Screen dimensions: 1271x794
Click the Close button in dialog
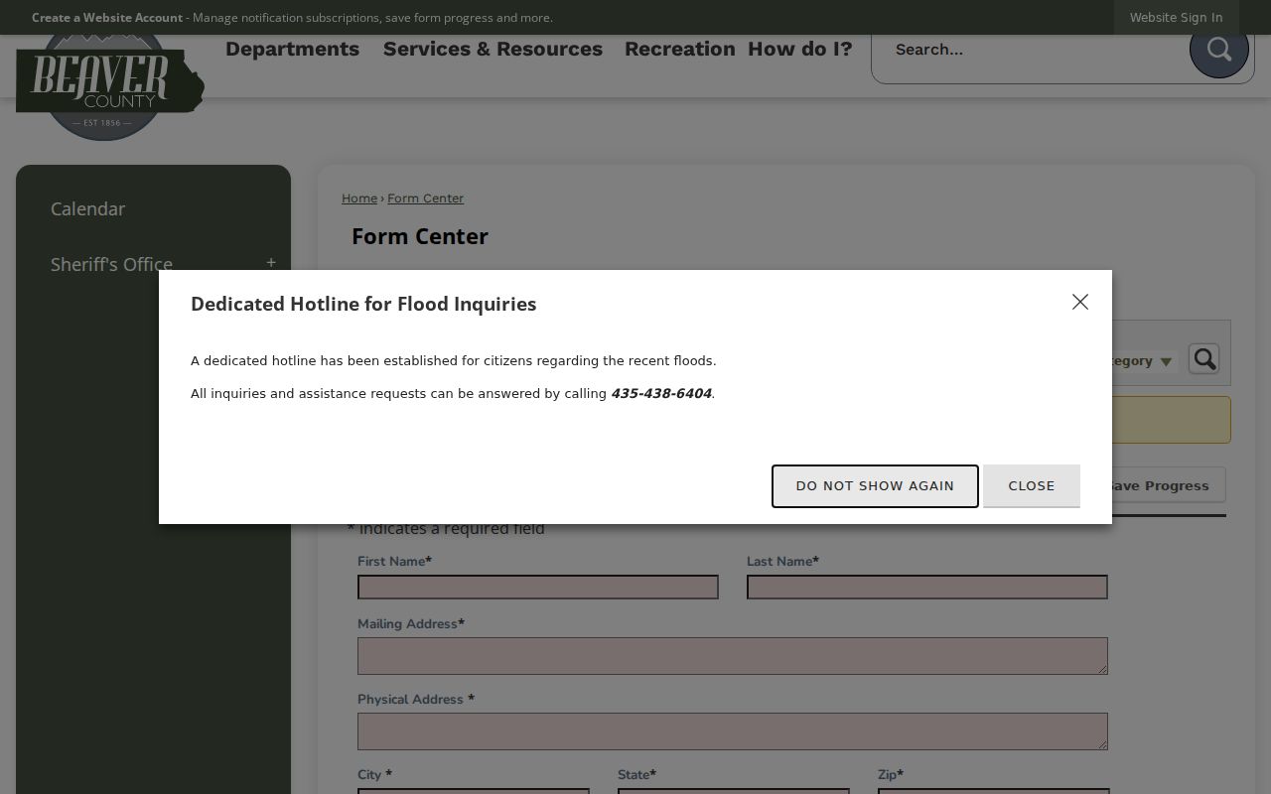1032,486
